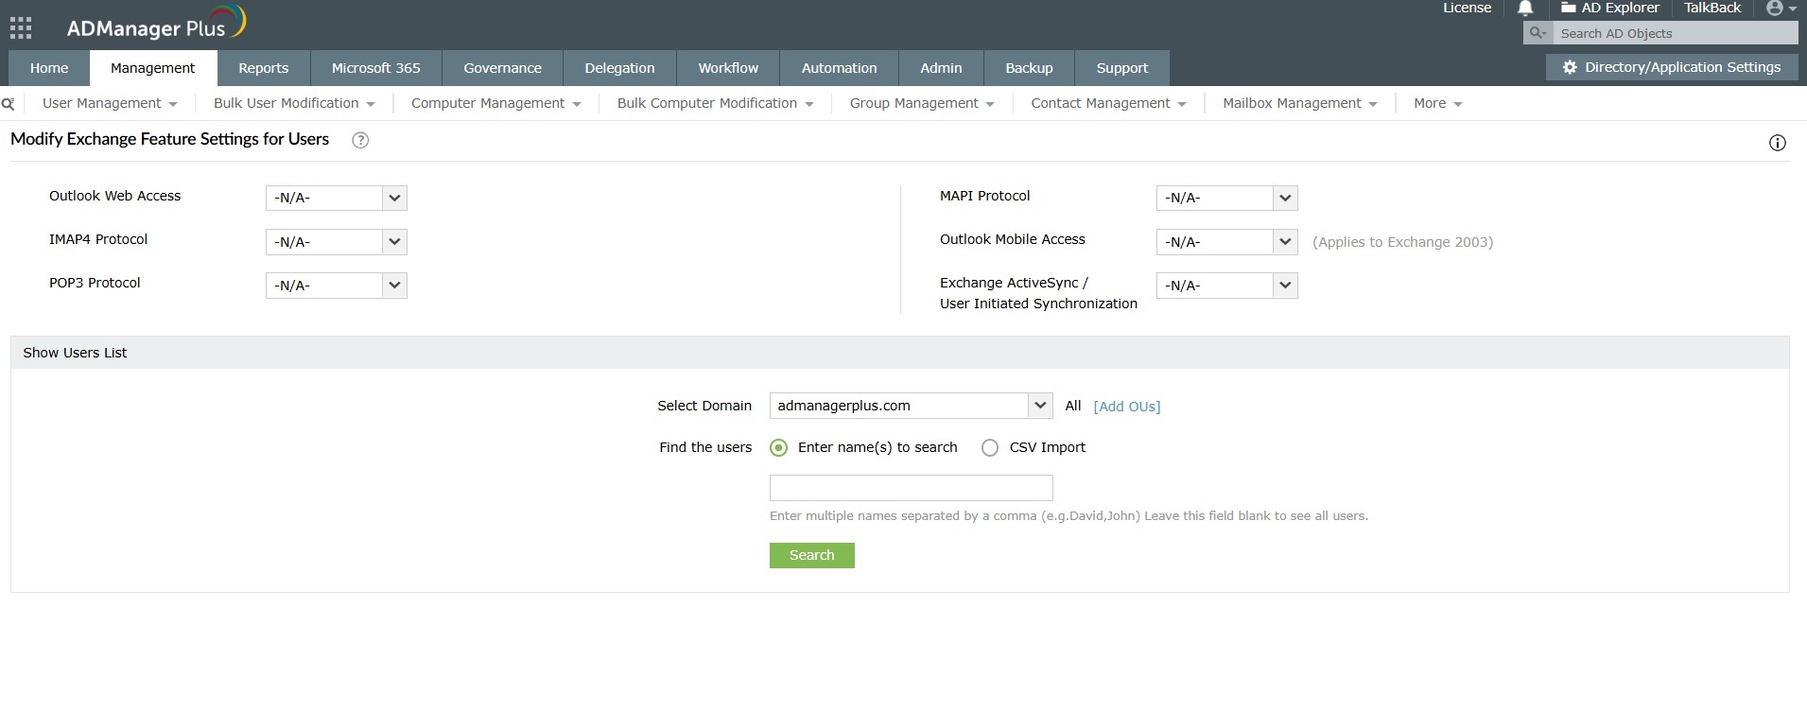Open the MAPI Protocol dropdown
This screenshot has height=712, width=1807.
[1227, 198]
